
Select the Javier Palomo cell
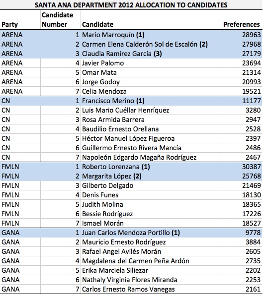[x=151, y=63]
